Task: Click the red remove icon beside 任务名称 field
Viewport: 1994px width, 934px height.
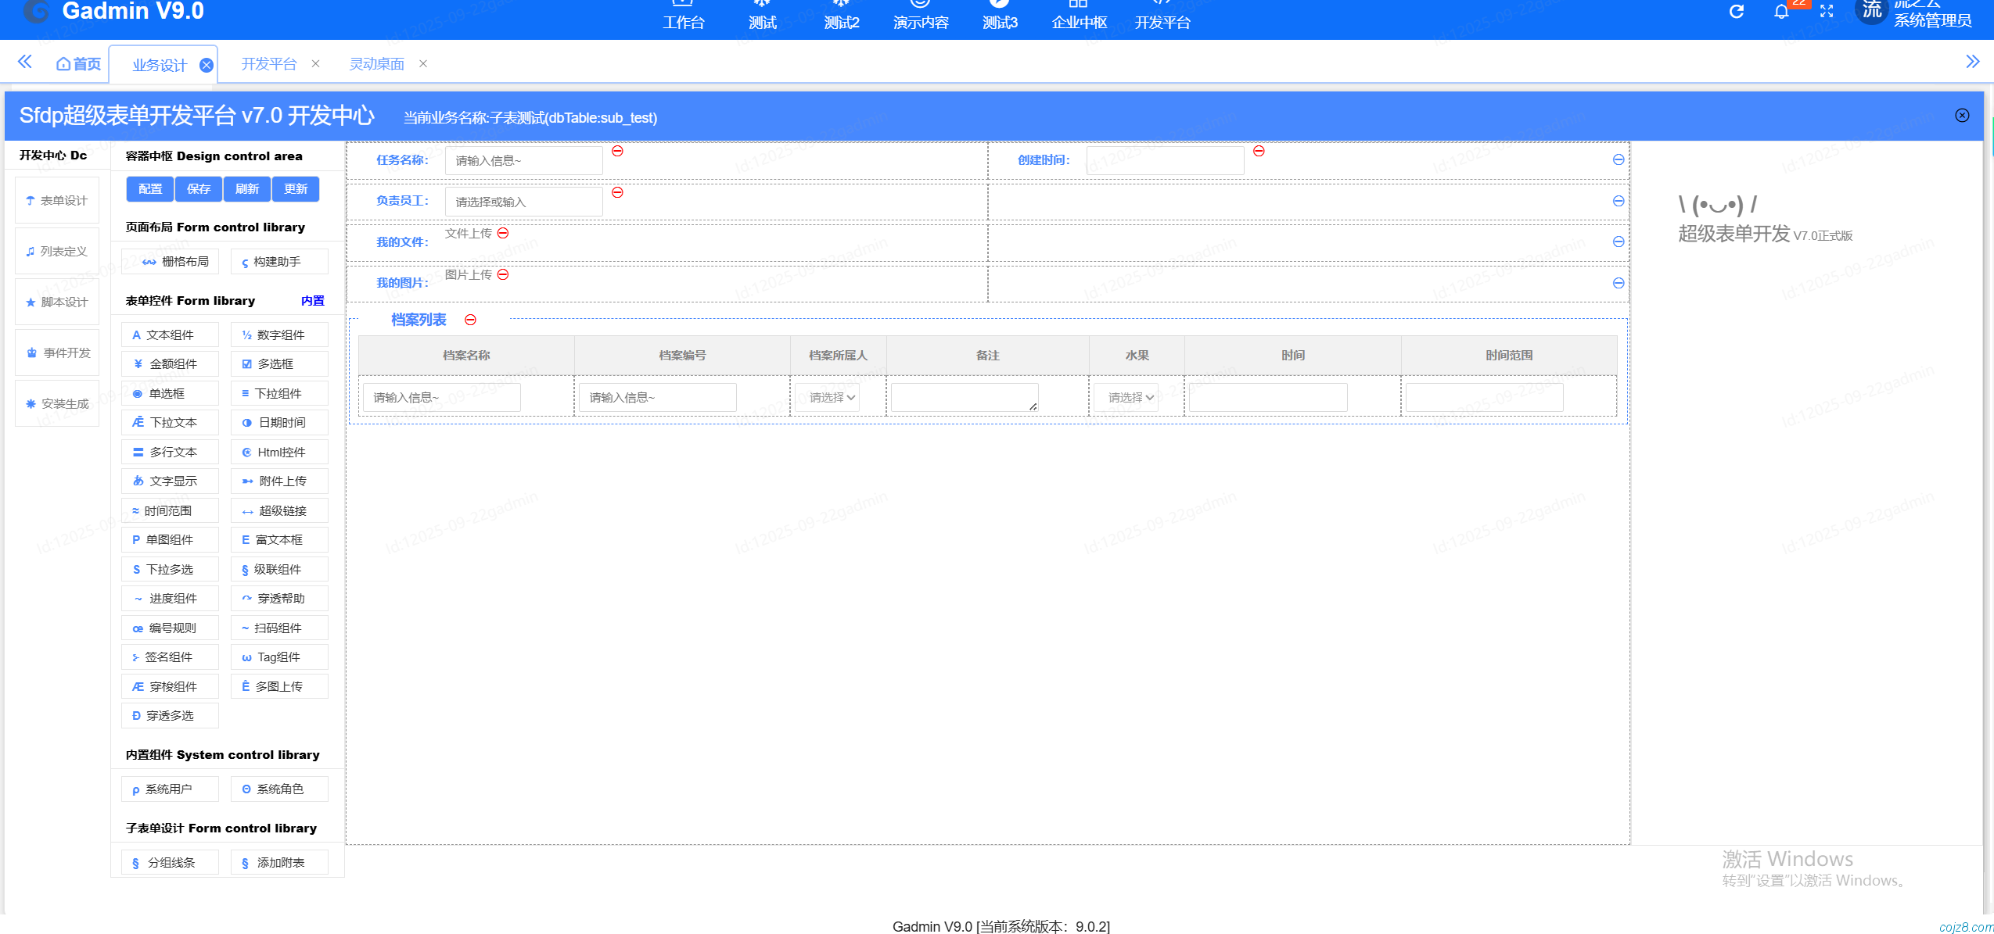Action: tap(617, 151)
